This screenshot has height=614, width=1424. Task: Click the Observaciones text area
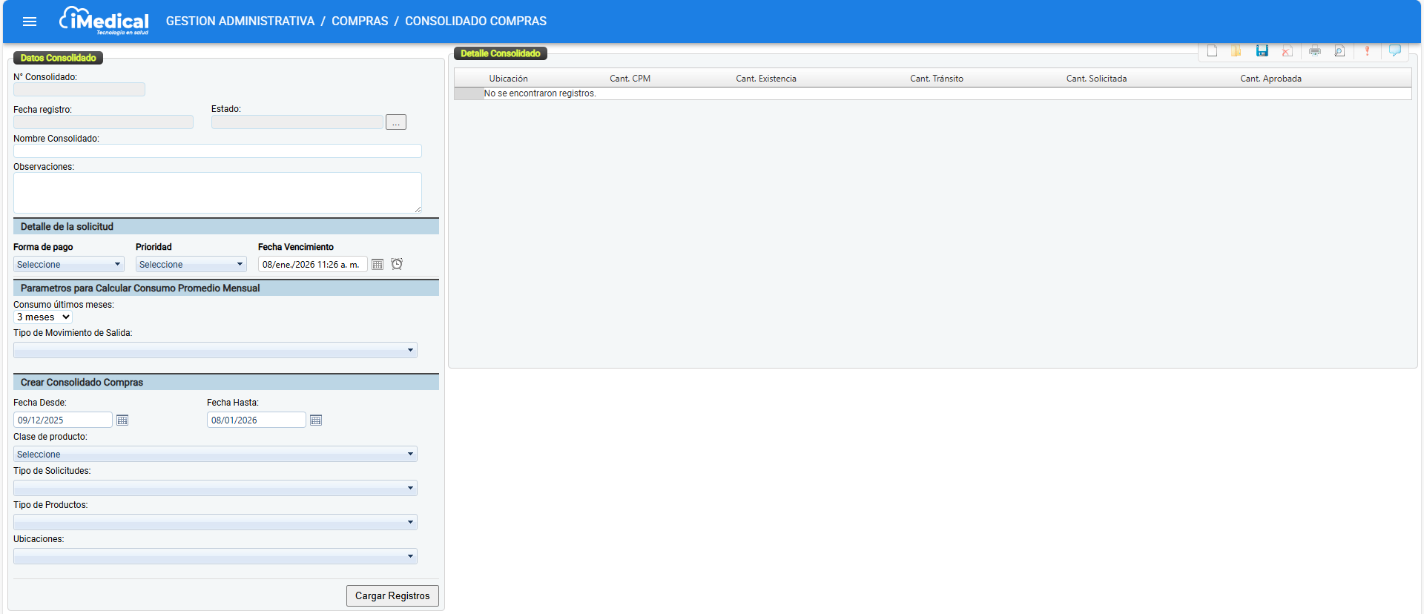pyautogui.click(x=217, y=193)
